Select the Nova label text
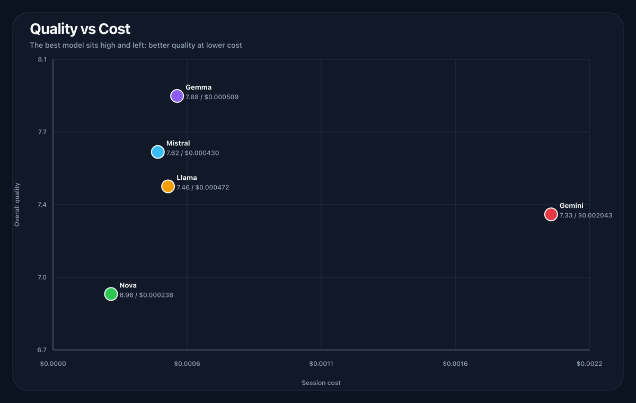The width and height of the screenshot is (636, 403). coord(128,285)
